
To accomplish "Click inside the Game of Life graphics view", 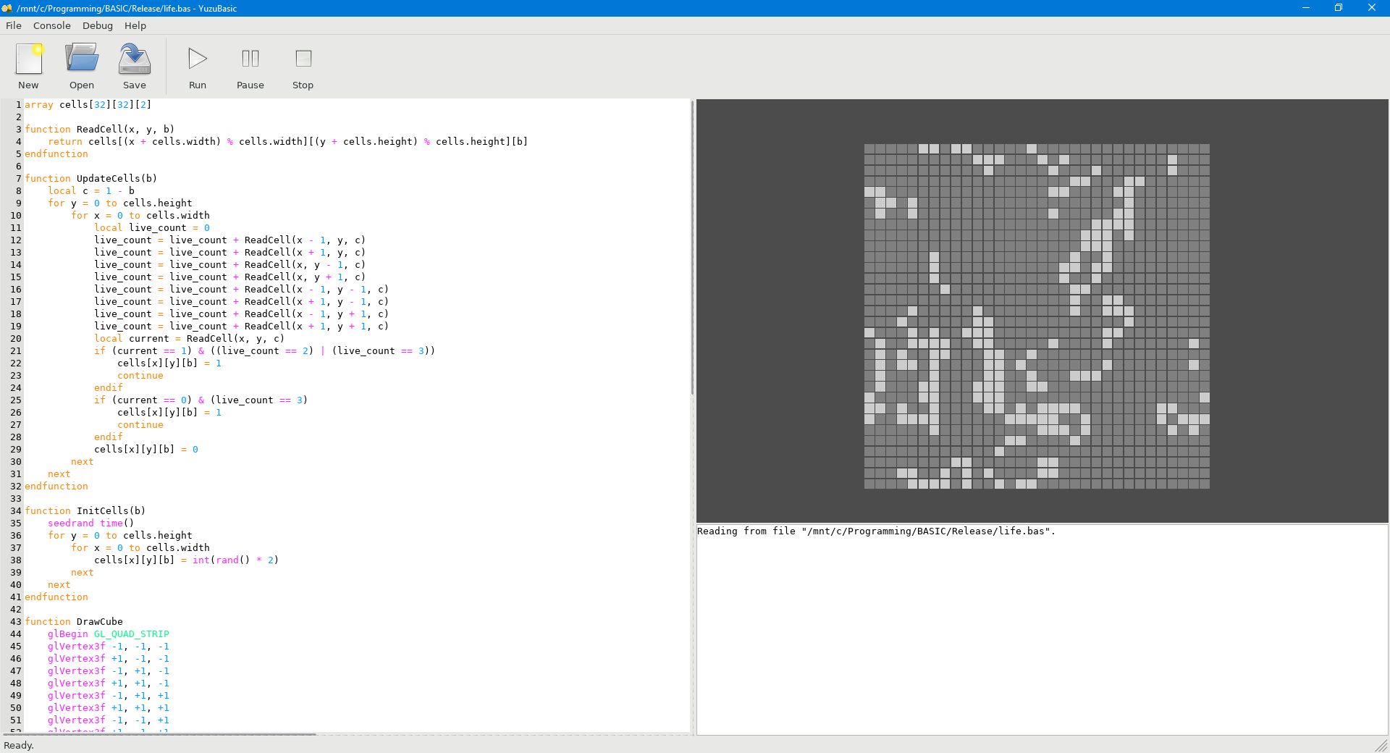I will click(x=1037, y=316).
